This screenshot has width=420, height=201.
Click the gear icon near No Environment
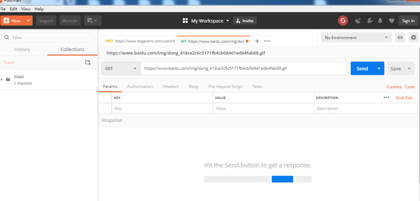pos(413,37)
